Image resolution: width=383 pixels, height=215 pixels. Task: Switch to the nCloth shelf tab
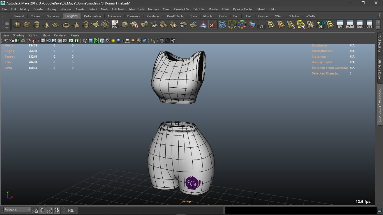[310, 16]
